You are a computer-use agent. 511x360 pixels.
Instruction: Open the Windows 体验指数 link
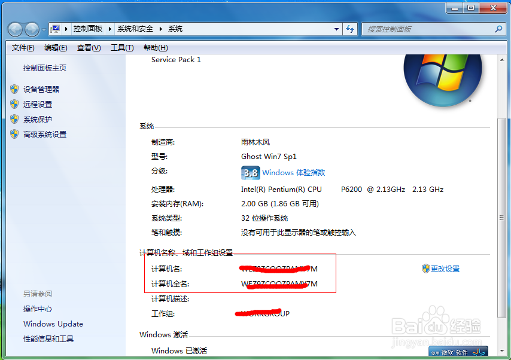click(x=293, y=173)
